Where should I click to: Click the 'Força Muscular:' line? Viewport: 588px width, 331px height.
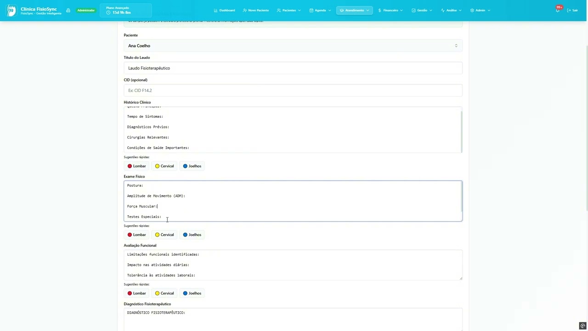pos(142,206)
